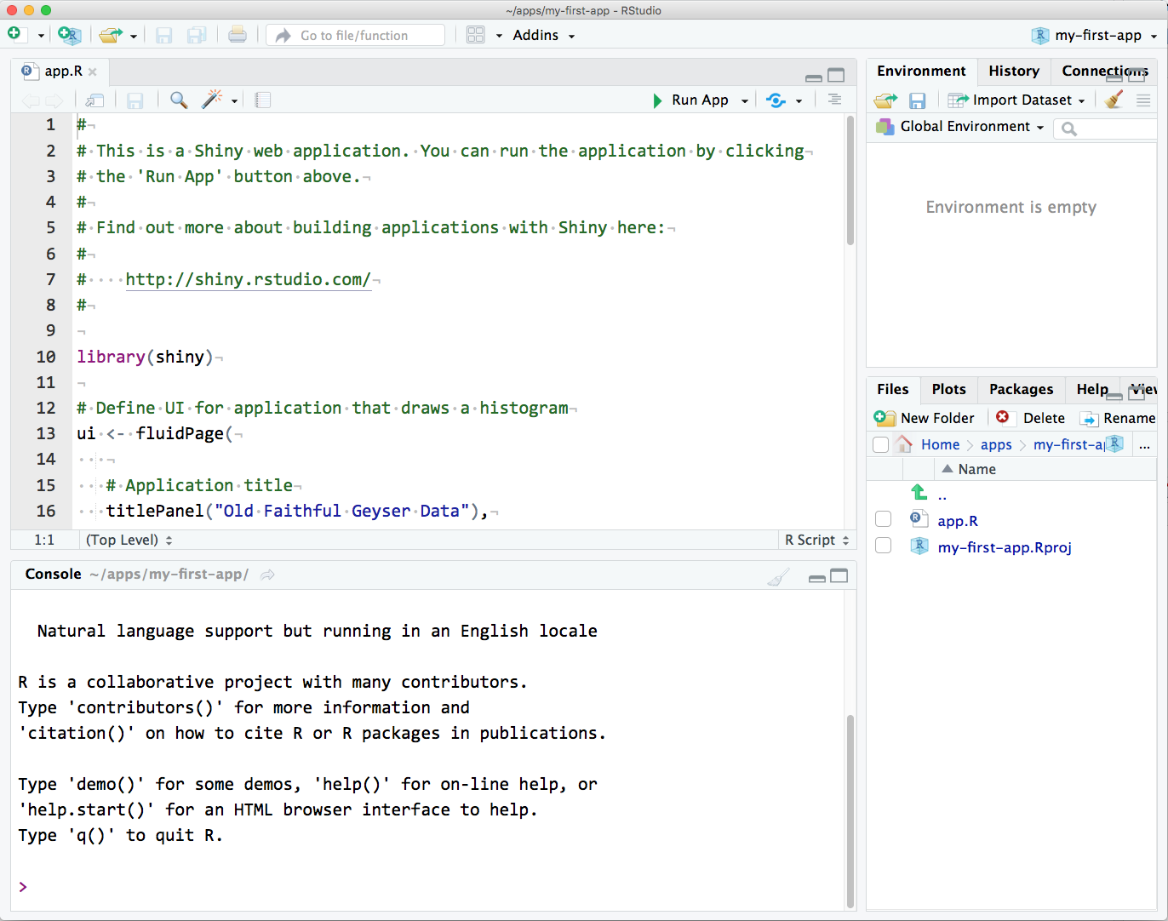The image size is (1168, 921).
Task: Switch to the Plots tab
Action: tap(948, 389)
